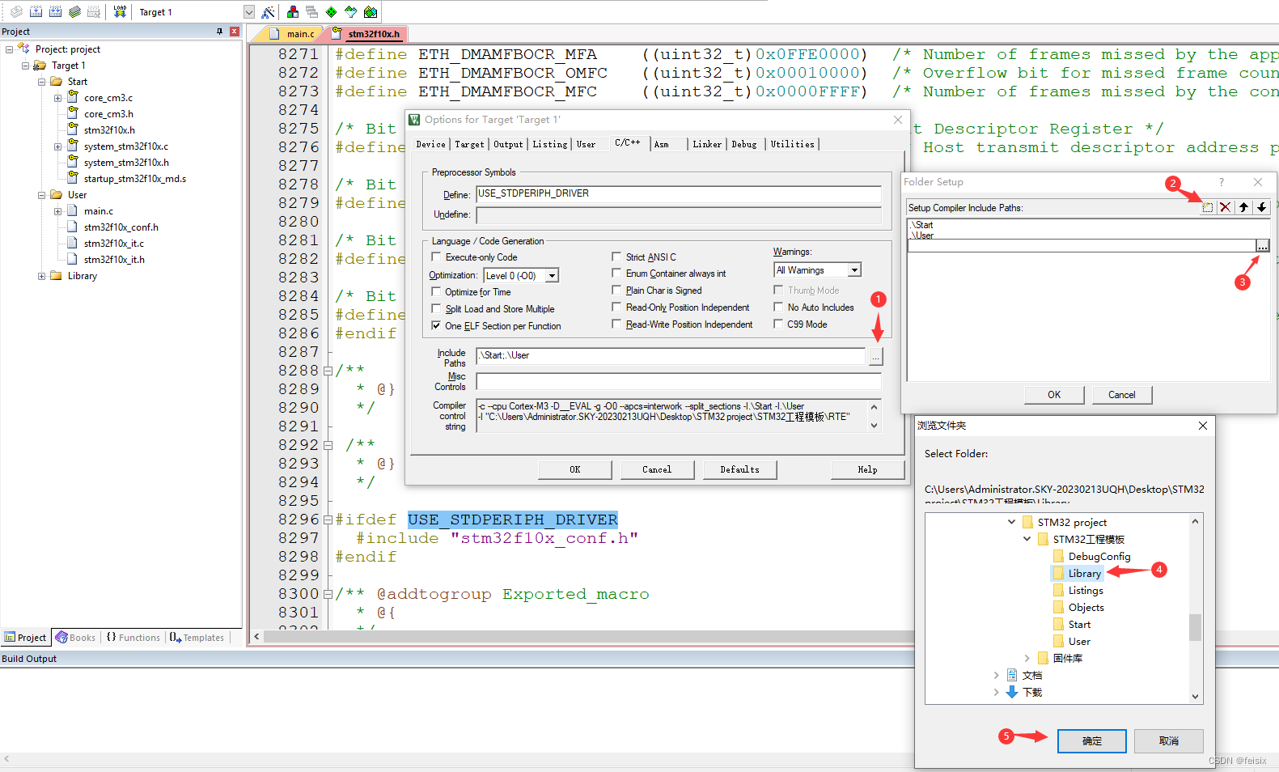Click red X delete icon in Folder Setup
The width and height of the screenshot is (1279, 772).
pyautogui.click(x=1226, y=207)
